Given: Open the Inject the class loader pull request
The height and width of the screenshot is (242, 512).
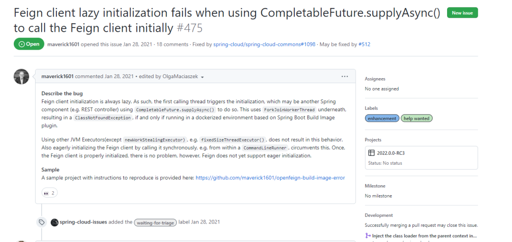Looking at the screenshot, I should (x=424, y=235).
